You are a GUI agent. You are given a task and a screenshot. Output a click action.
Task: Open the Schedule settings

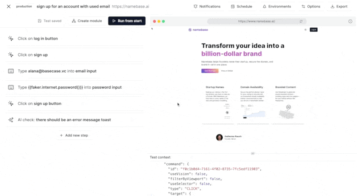pos(241,6)
